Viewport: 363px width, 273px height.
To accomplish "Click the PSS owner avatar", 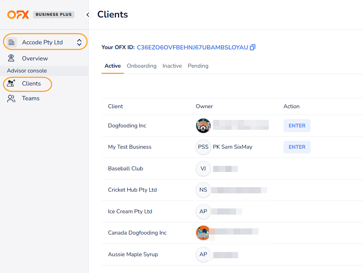I will tap(203, 147).
